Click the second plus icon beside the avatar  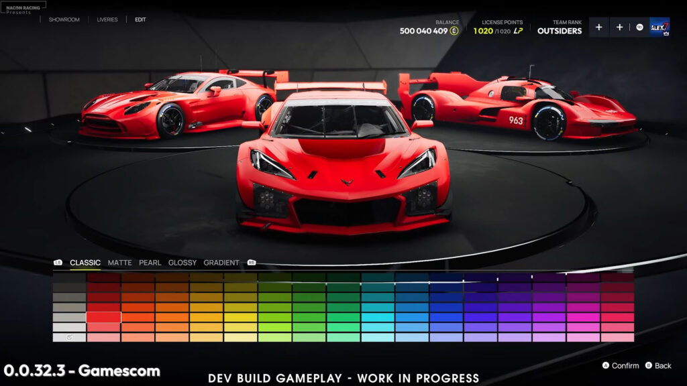(x=619, y=27)
